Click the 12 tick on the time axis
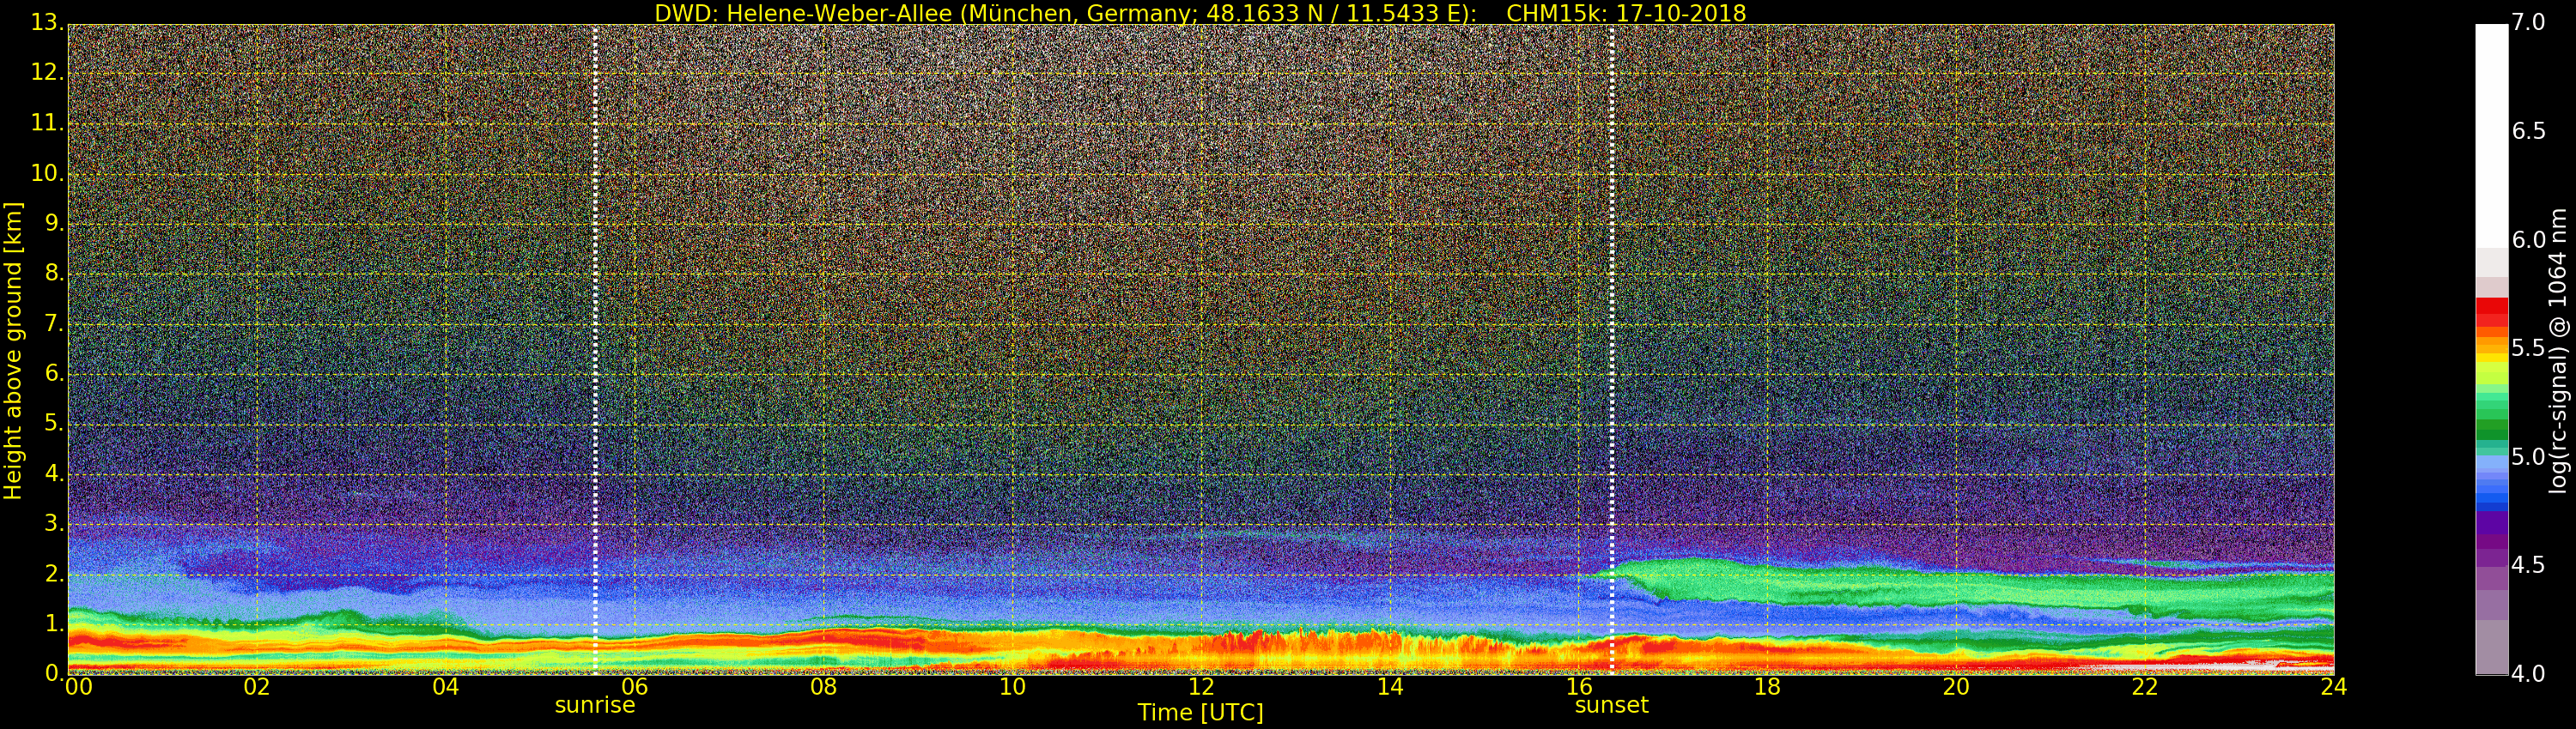 pos(1200,687)
